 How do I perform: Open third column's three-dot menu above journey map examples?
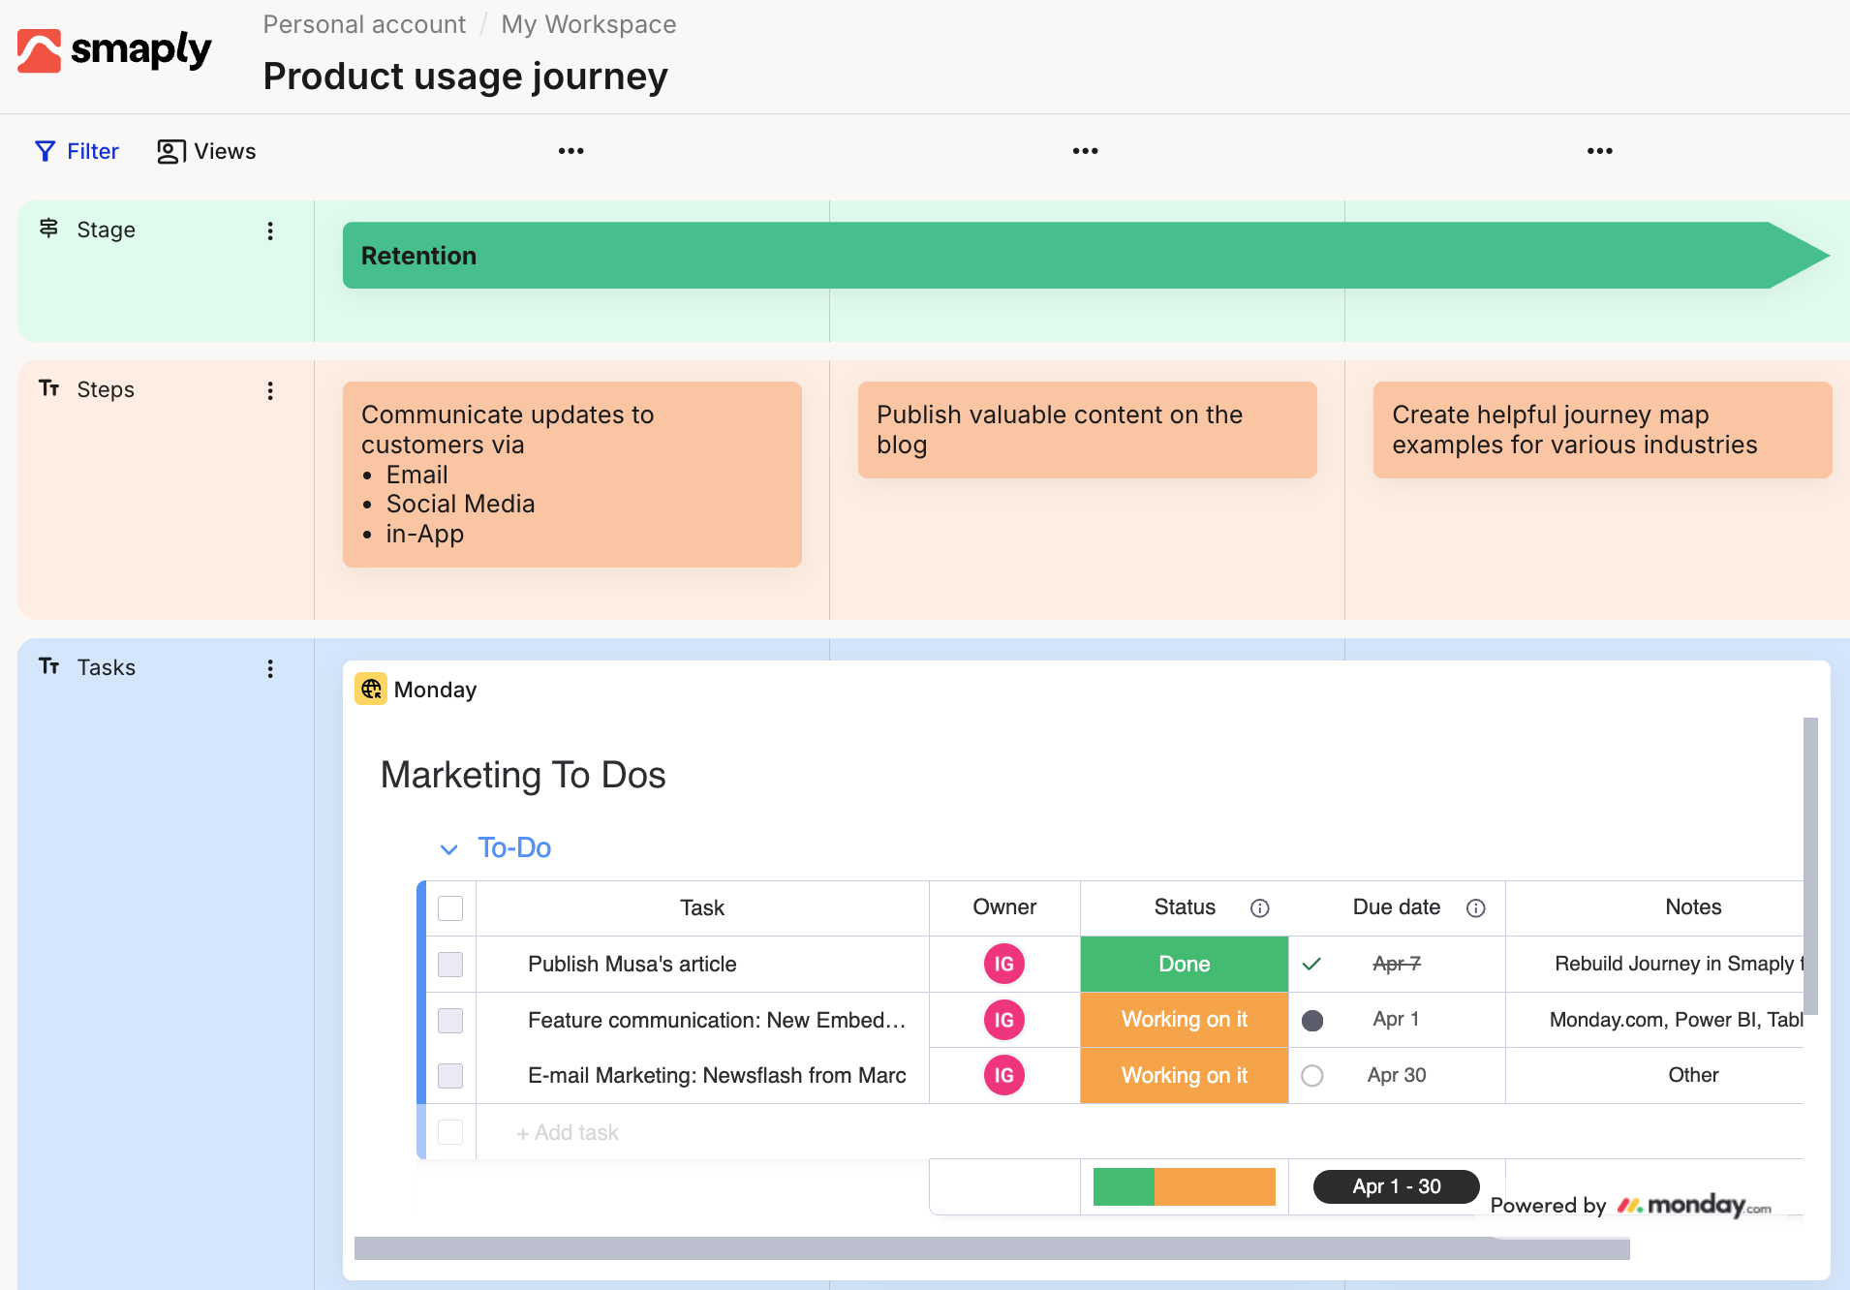pos(1600,151)
